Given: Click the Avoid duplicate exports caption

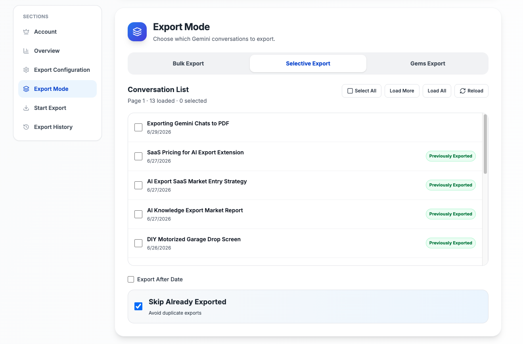Looking at the screenshot, I should 175,313.
